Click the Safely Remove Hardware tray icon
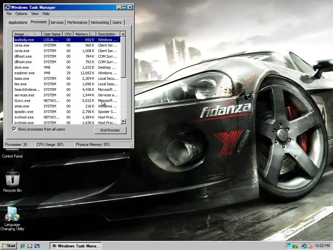Screen dimensions: 333x250 pos(295,246)
